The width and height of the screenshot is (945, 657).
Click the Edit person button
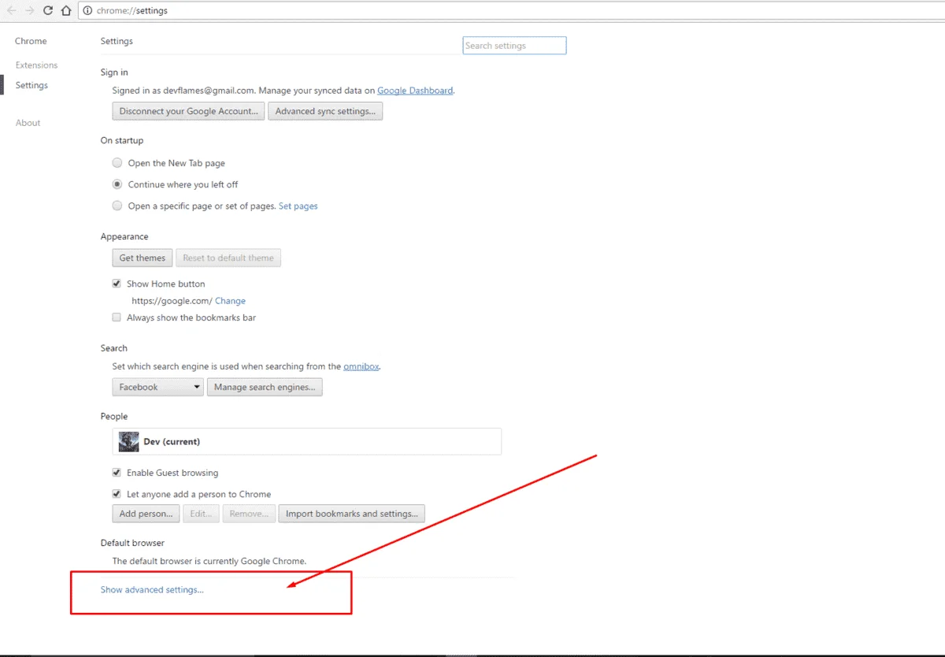click(201, 514)
